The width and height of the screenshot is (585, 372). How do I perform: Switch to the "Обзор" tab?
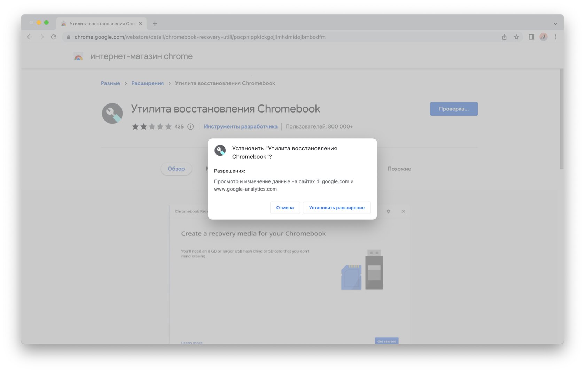176,169
